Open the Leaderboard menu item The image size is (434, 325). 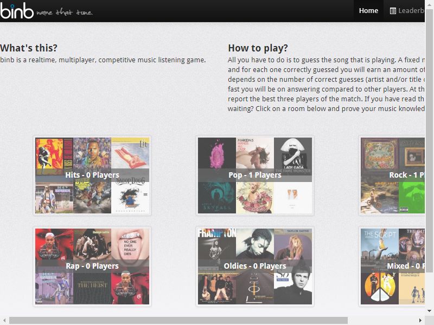(407, 11)
